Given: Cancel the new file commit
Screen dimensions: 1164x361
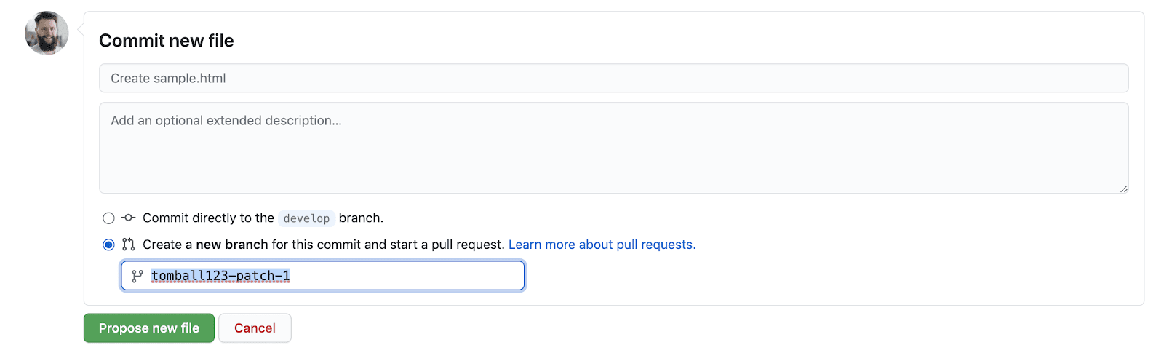Looking at the screenshot, I should 255,328.
